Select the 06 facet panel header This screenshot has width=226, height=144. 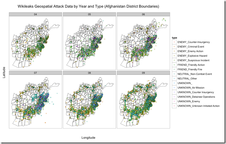143,14
